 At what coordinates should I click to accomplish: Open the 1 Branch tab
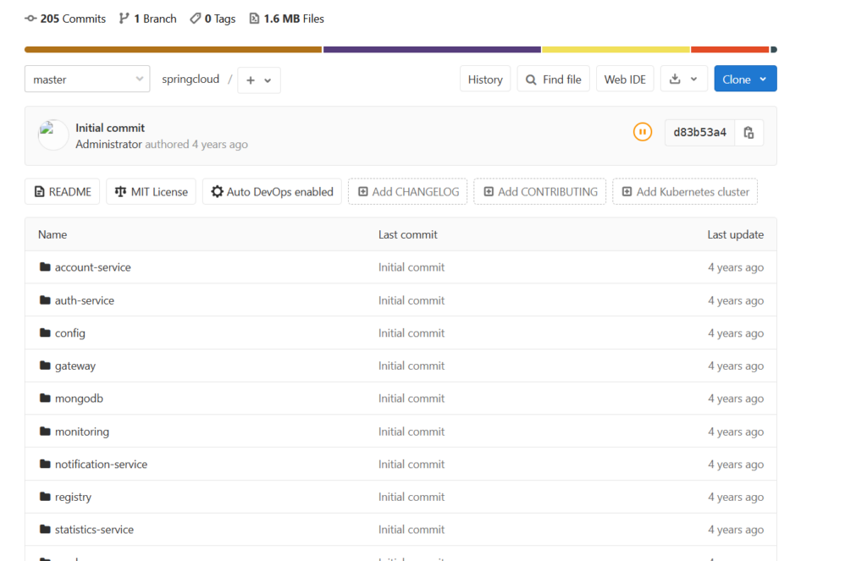[148, 19]
